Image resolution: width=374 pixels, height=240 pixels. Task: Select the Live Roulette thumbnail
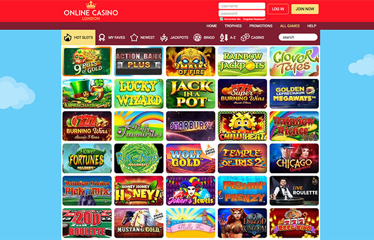click(294, 191)
